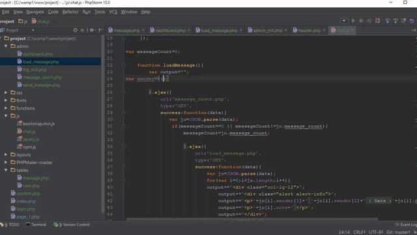
Task: Open the Edit menu
Action: click(6, 12)
